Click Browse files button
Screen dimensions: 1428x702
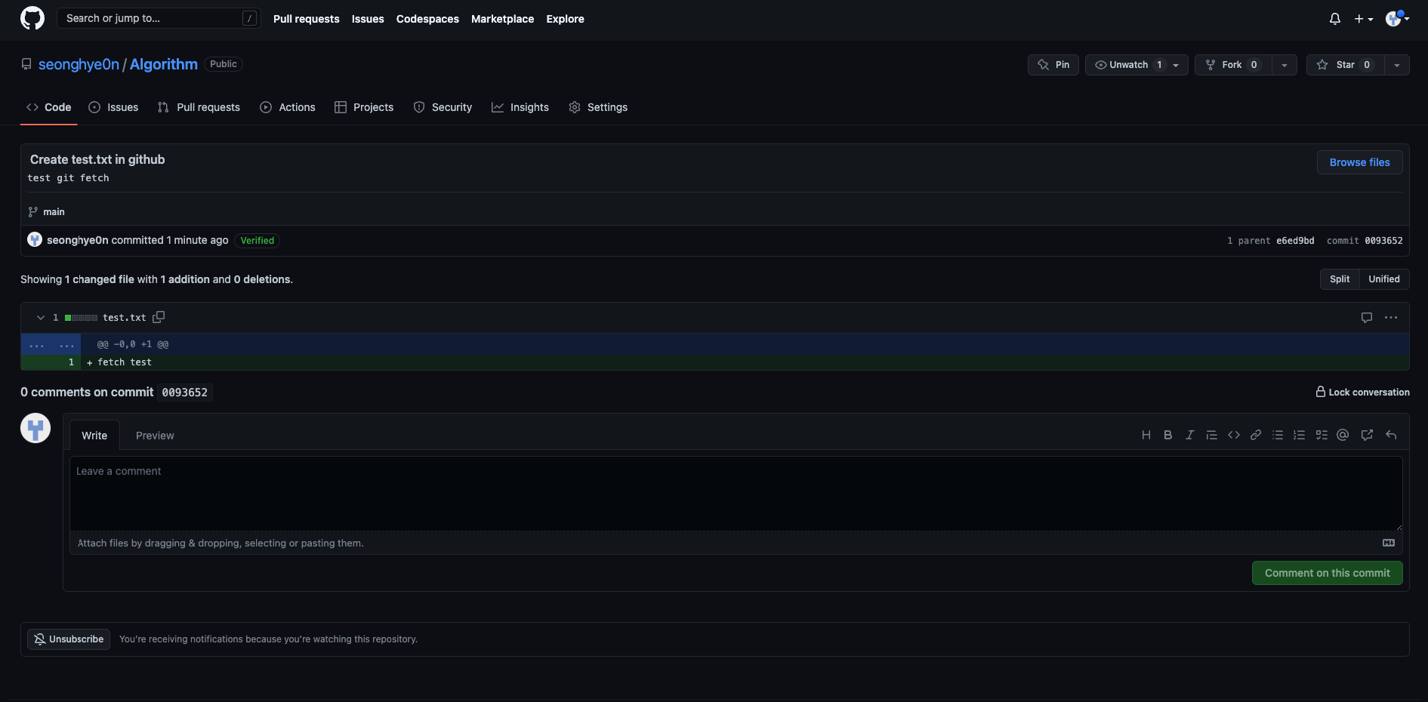[1359, 162]
